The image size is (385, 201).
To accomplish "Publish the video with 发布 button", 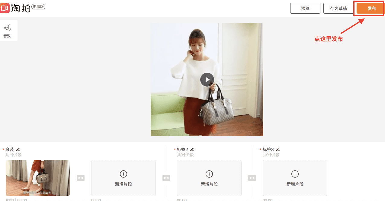I will point(372,8).
